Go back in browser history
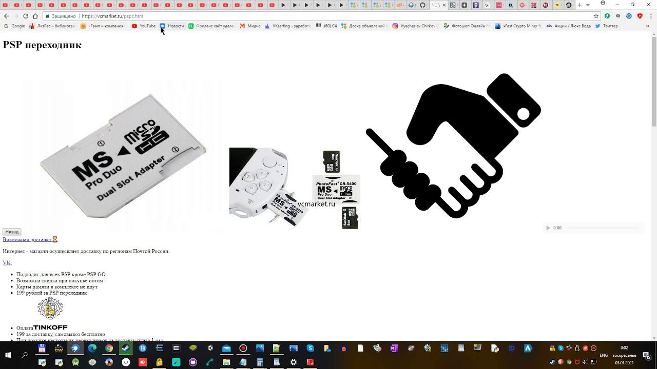Image resolution: width=657 pixels, height=369 pixels. coord(6,16)
